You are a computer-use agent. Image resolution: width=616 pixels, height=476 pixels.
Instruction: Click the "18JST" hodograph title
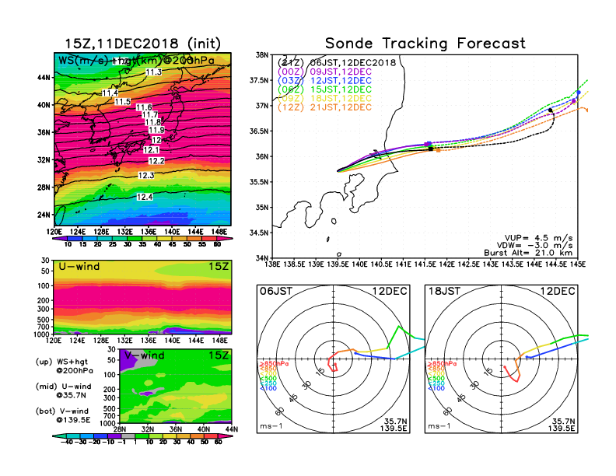[444, 291]
